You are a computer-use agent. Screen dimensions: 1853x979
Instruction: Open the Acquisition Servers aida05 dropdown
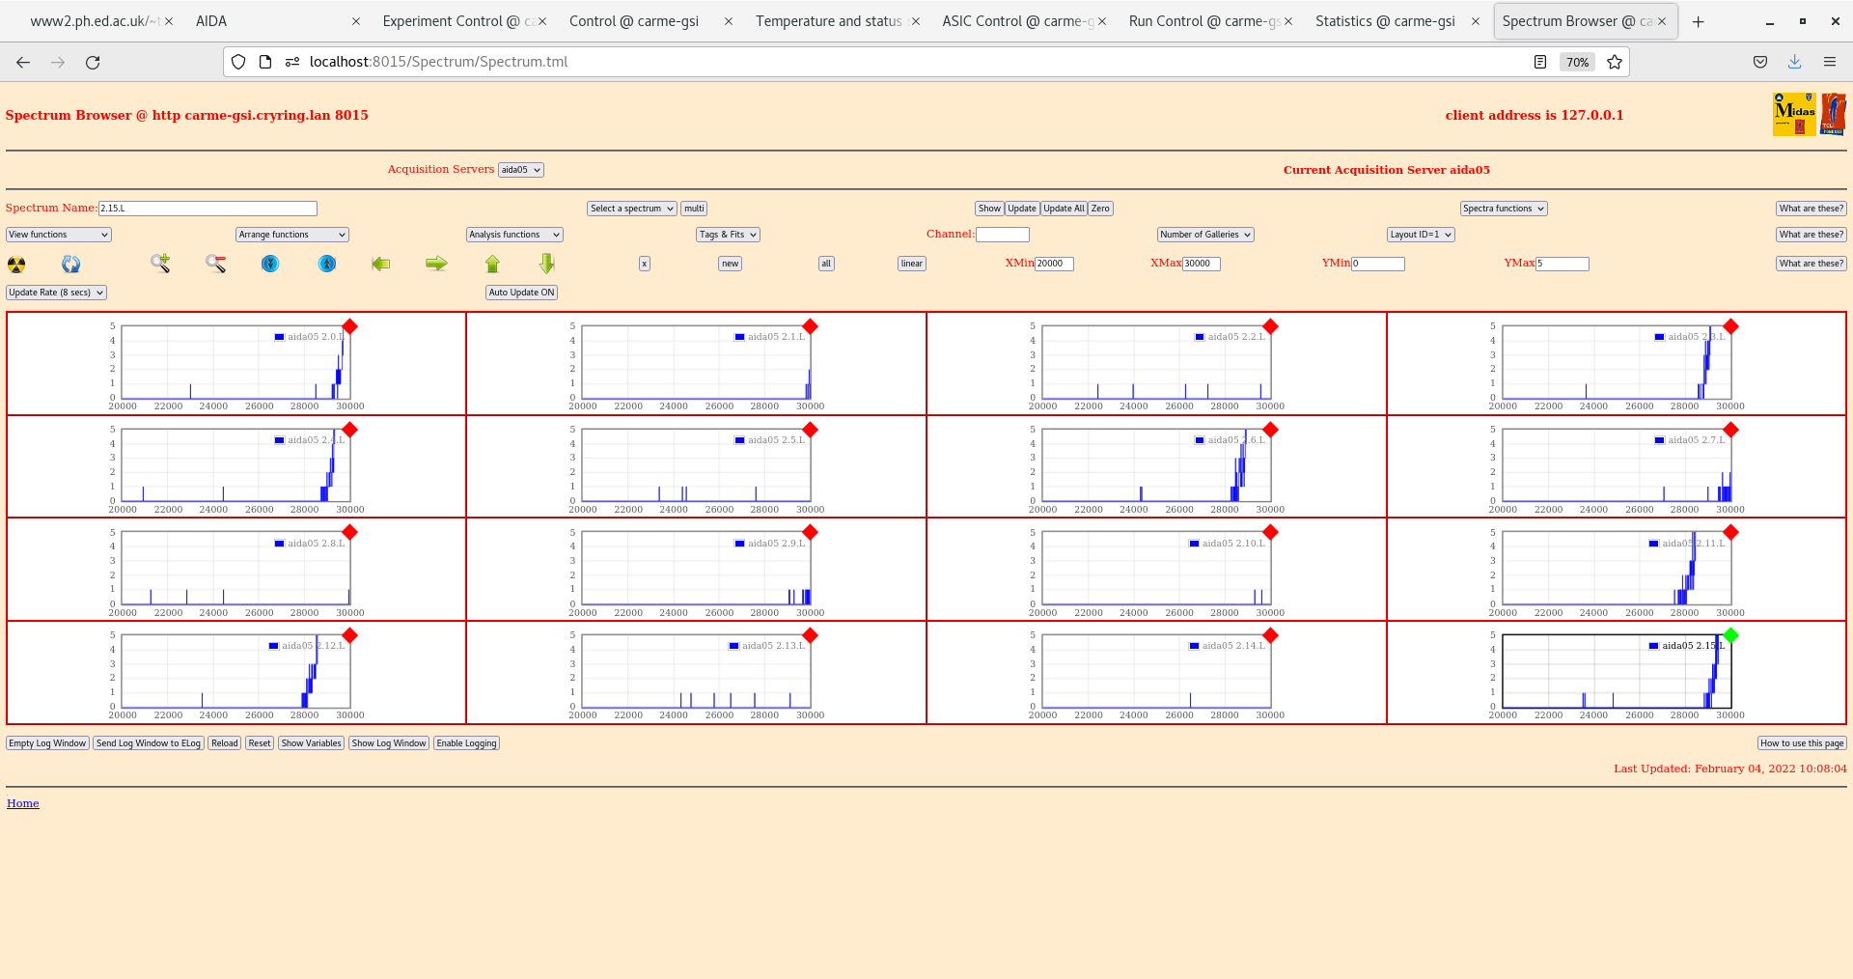(x=521, y=170)
